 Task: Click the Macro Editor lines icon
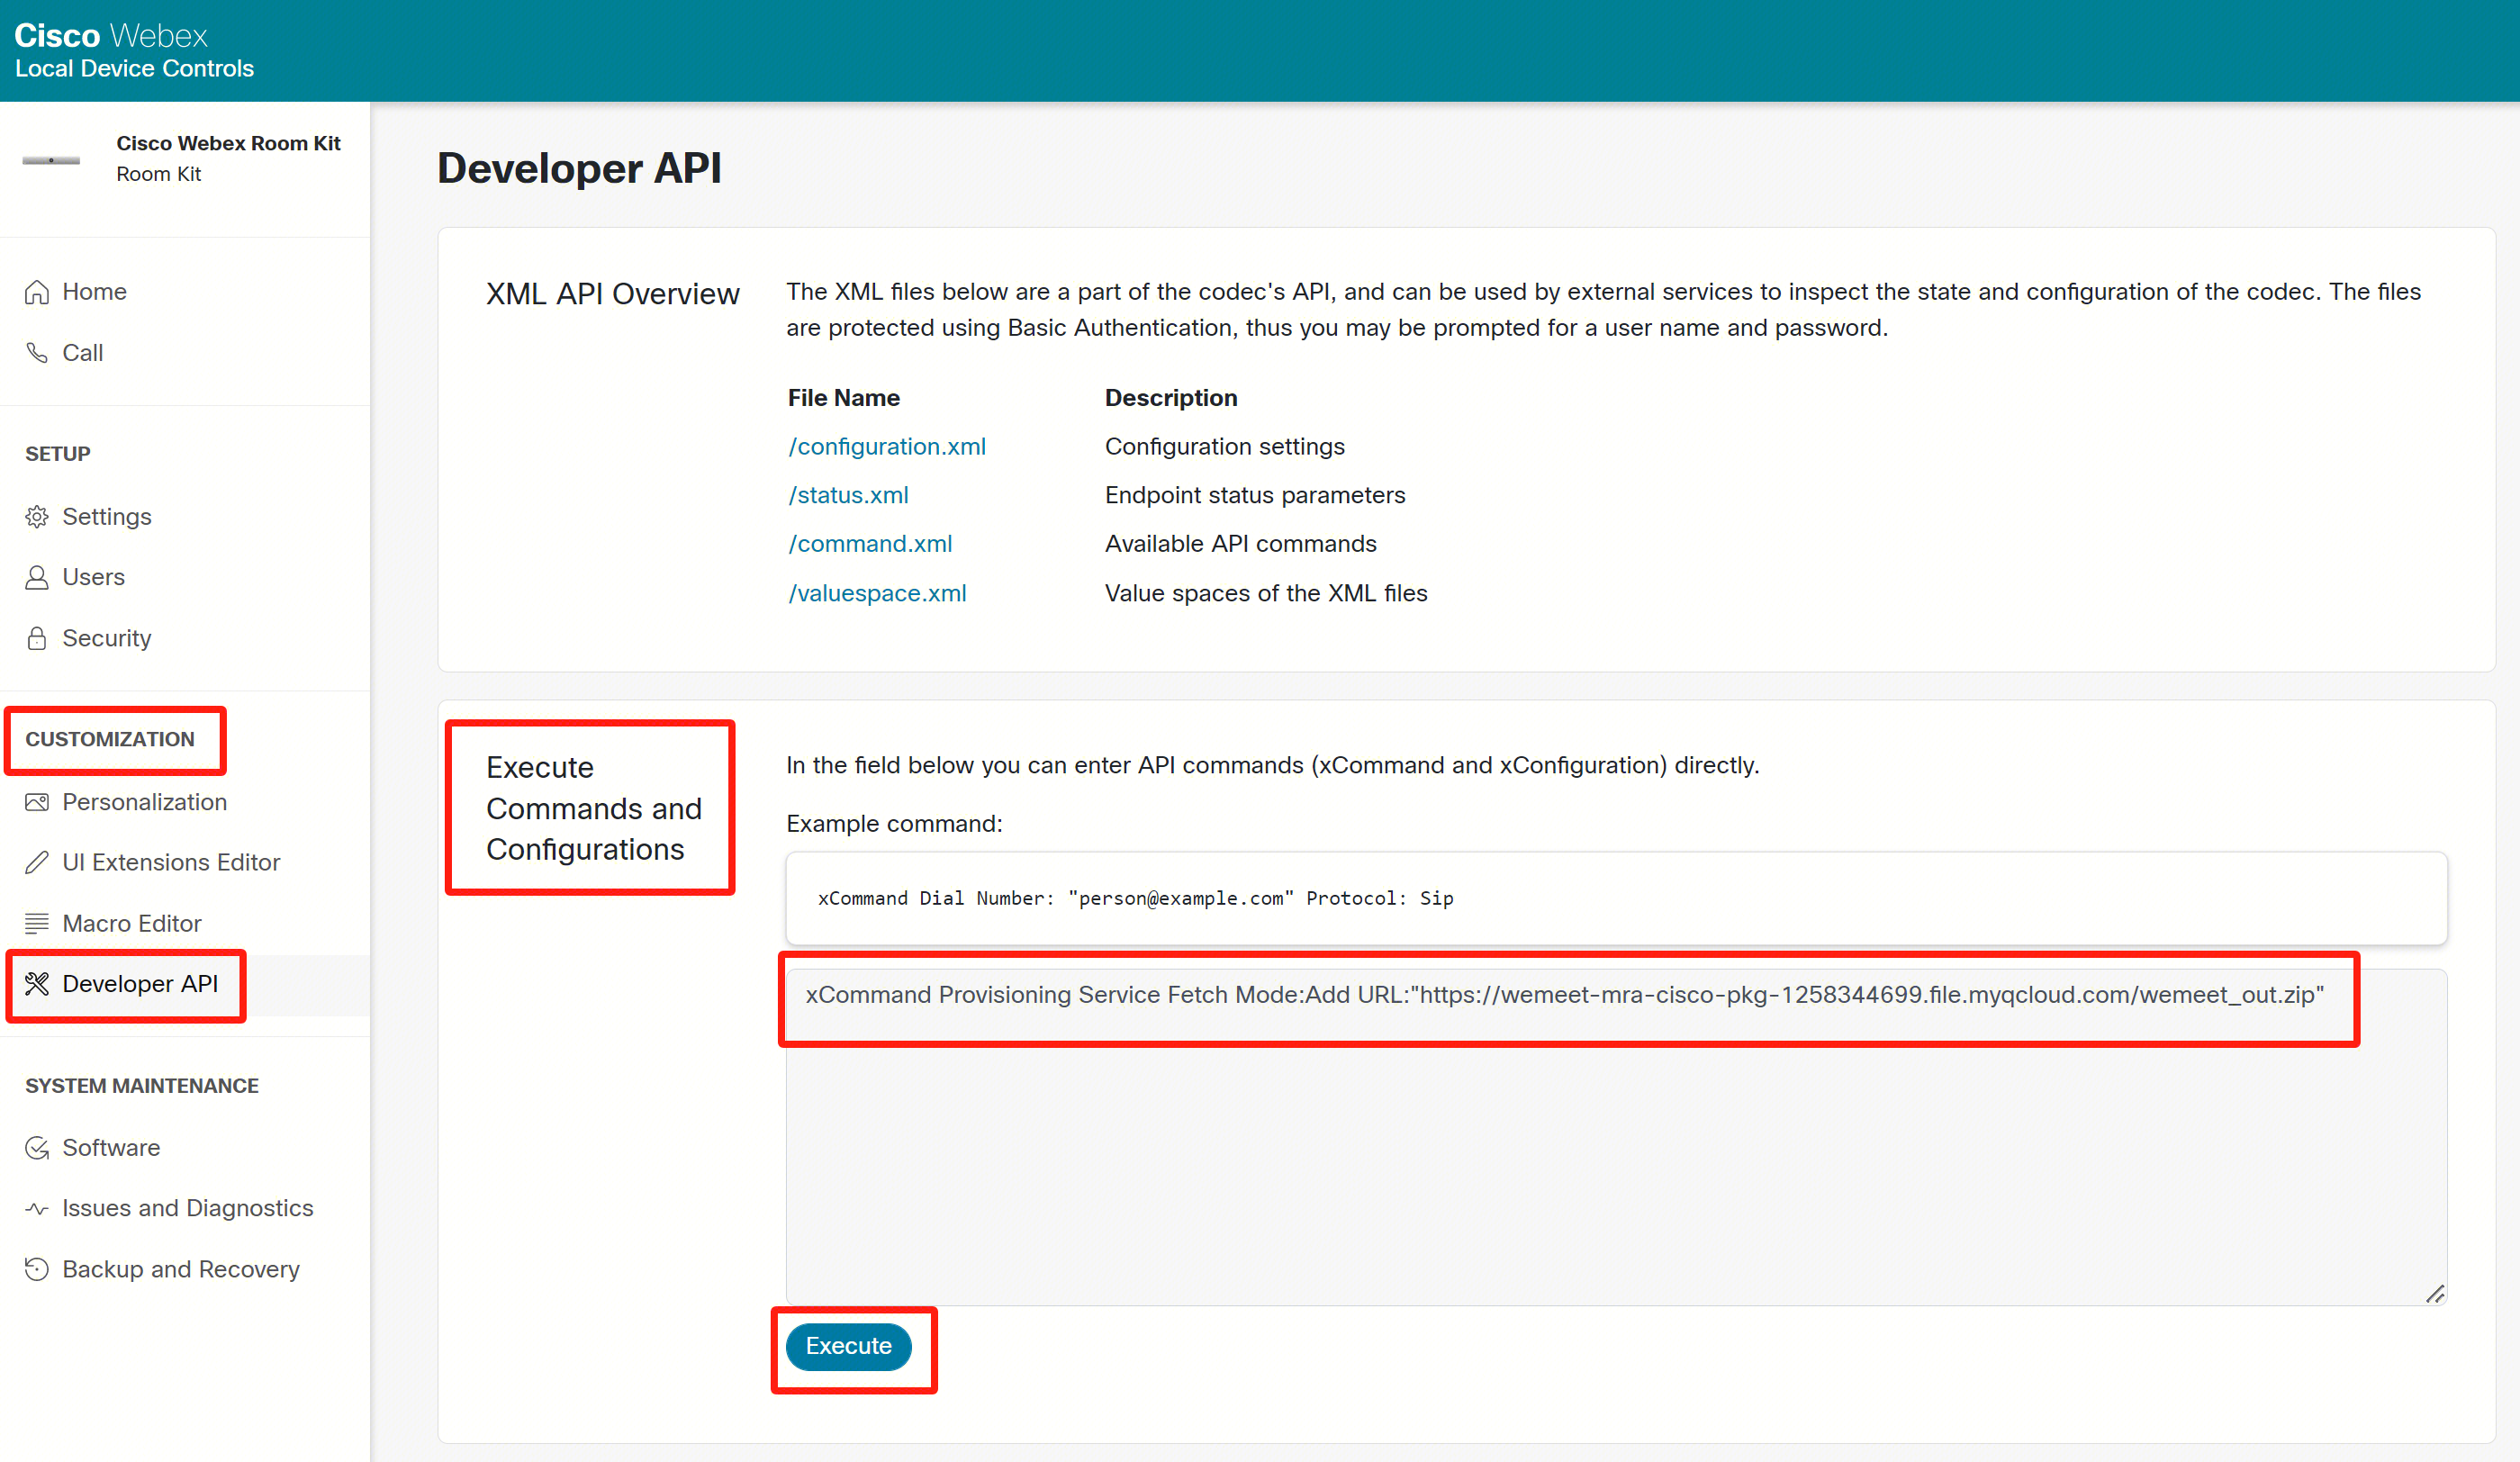[x=37, y=923]
